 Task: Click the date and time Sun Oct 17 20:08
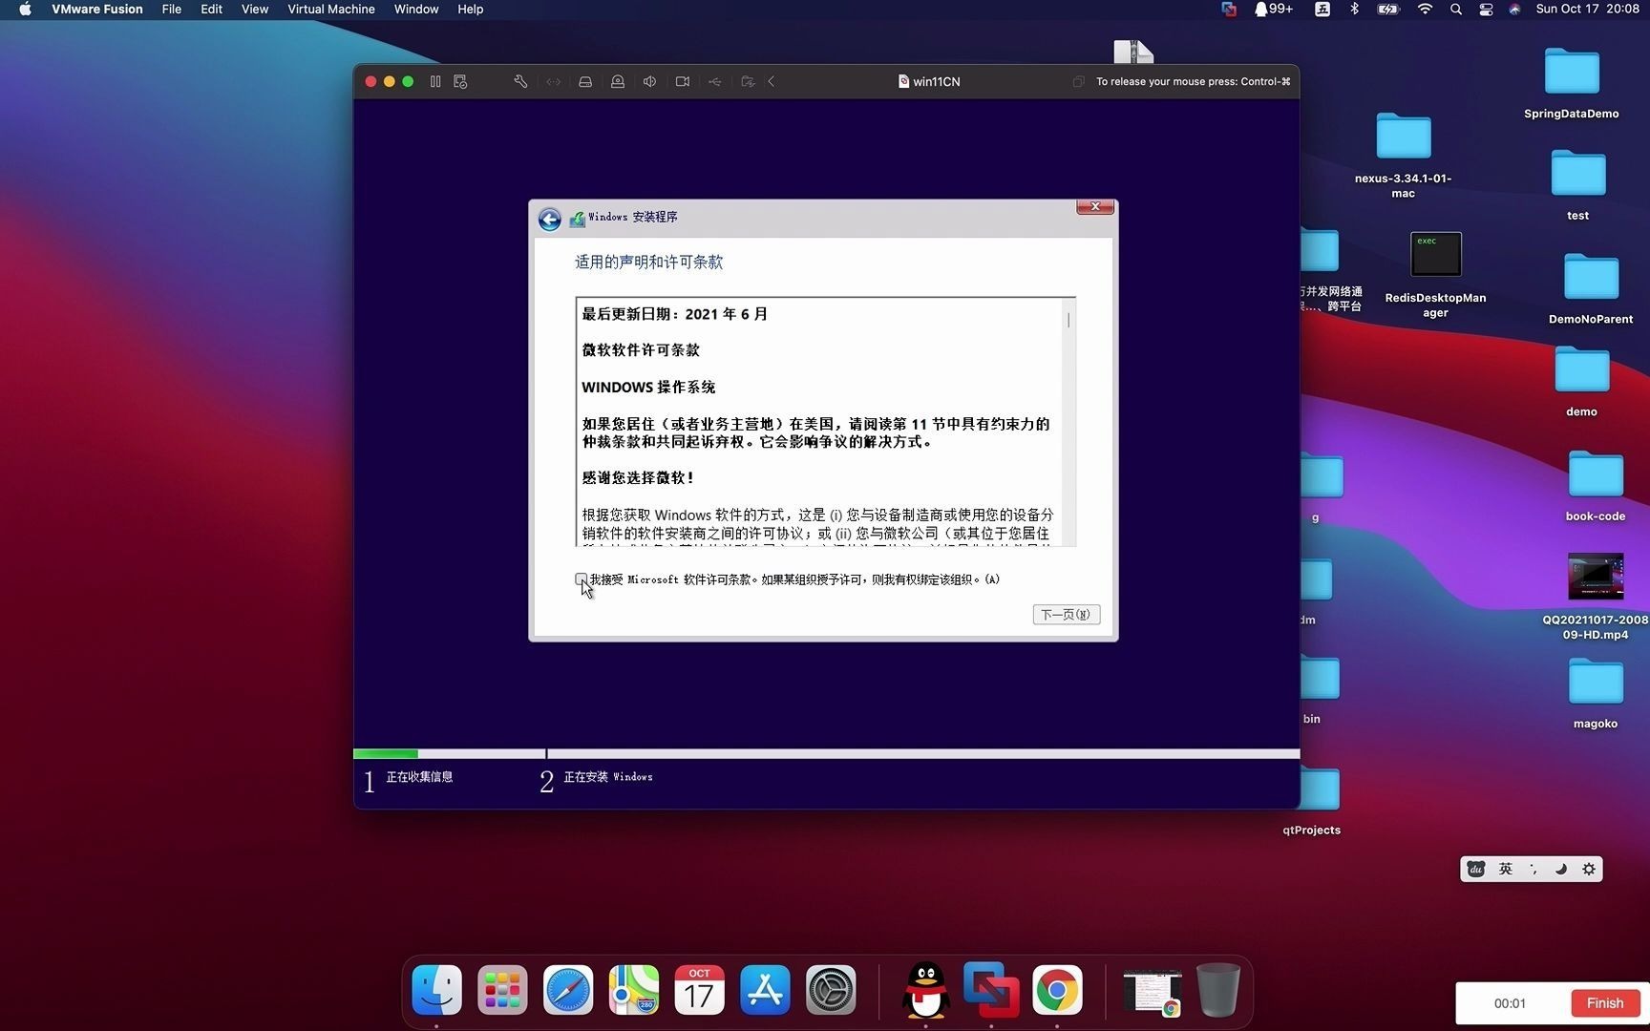[x=1587, y=10]
